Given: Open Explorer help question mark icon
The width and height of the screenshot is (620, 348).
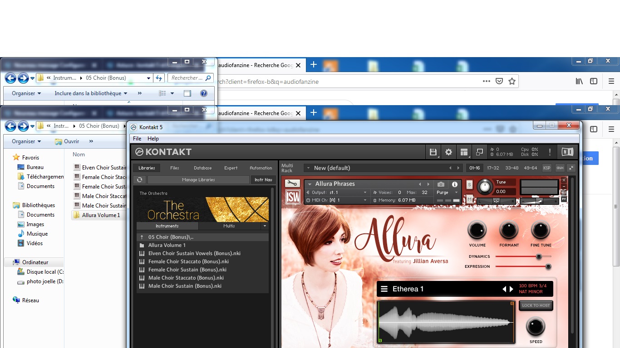Looking at the screenshot, I should click(x=204, y=93).
